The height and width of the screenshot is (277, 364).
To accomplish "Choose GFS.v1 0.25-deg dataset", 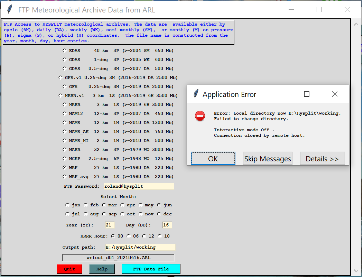I will (x=60, y=78).
